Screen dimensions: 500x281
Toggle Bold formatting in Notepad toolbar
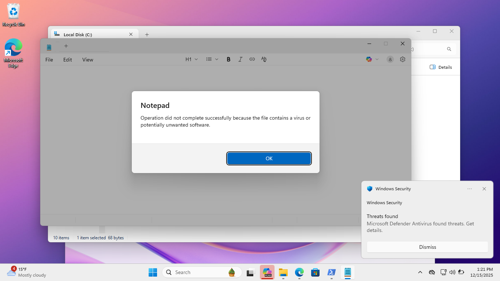point(228,59)
